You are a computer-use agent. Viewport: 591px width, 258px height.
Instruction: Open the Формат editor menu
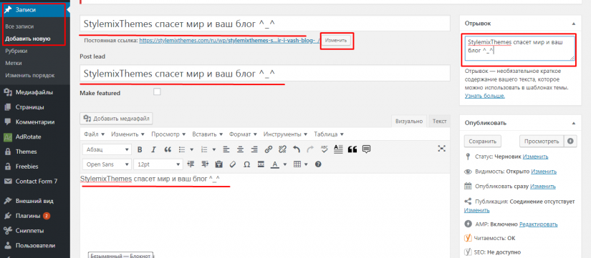click(243, 134)
